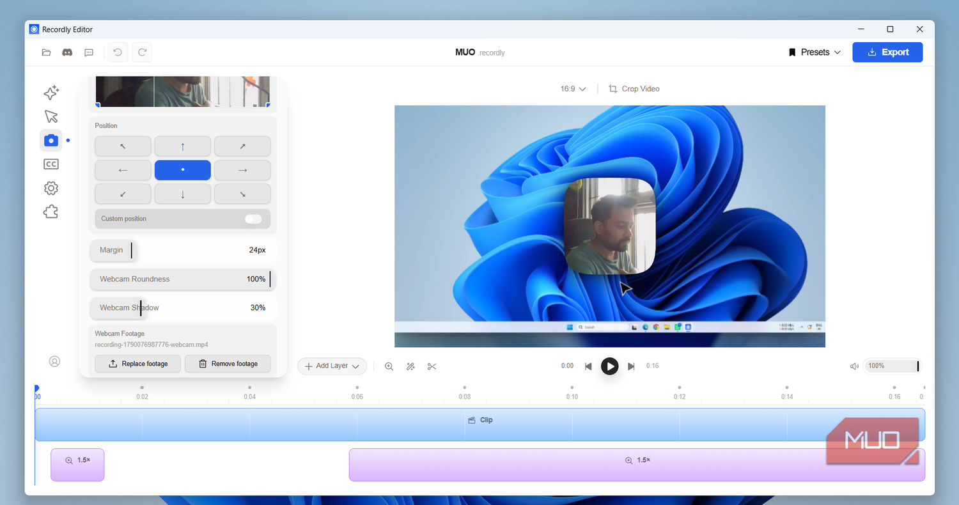
Task: Click the webcam crop thumbnail in the panel
Action: 183,91
